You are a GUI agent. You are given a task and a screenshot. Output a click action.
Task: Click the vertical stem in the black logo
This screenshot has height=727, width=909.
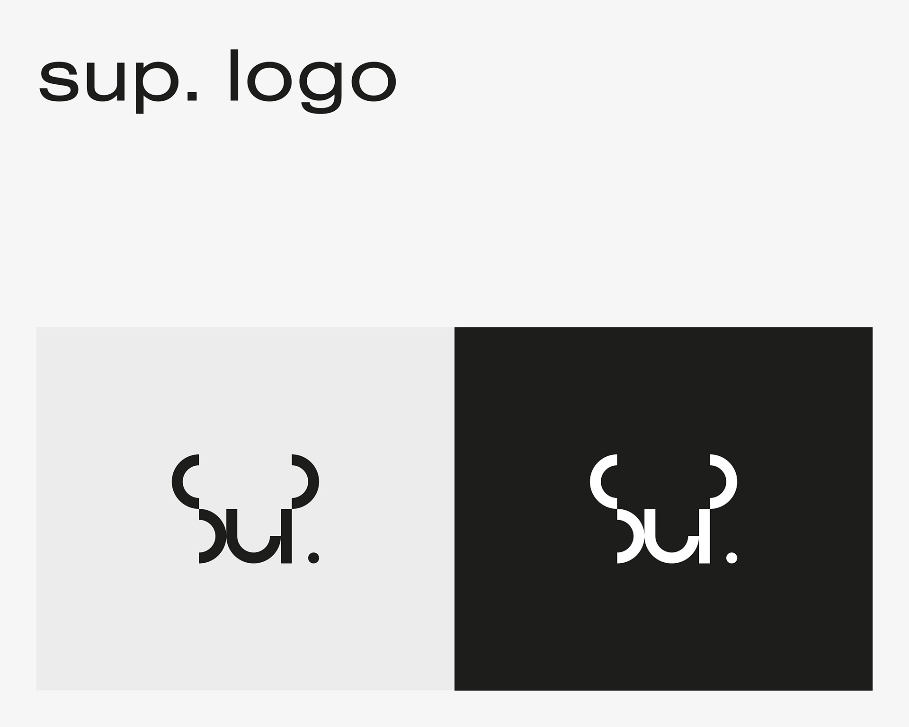click(x=286, y=536)
